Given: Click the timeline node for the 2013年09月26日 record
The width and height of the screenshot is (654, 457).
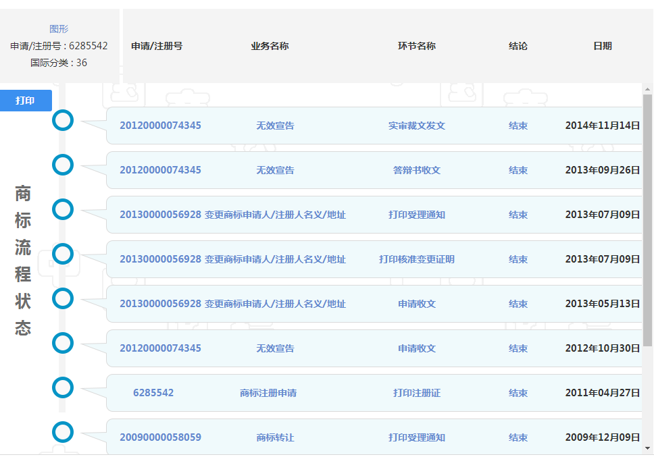Looking at the screenshot, I should [x=62, y=165].
